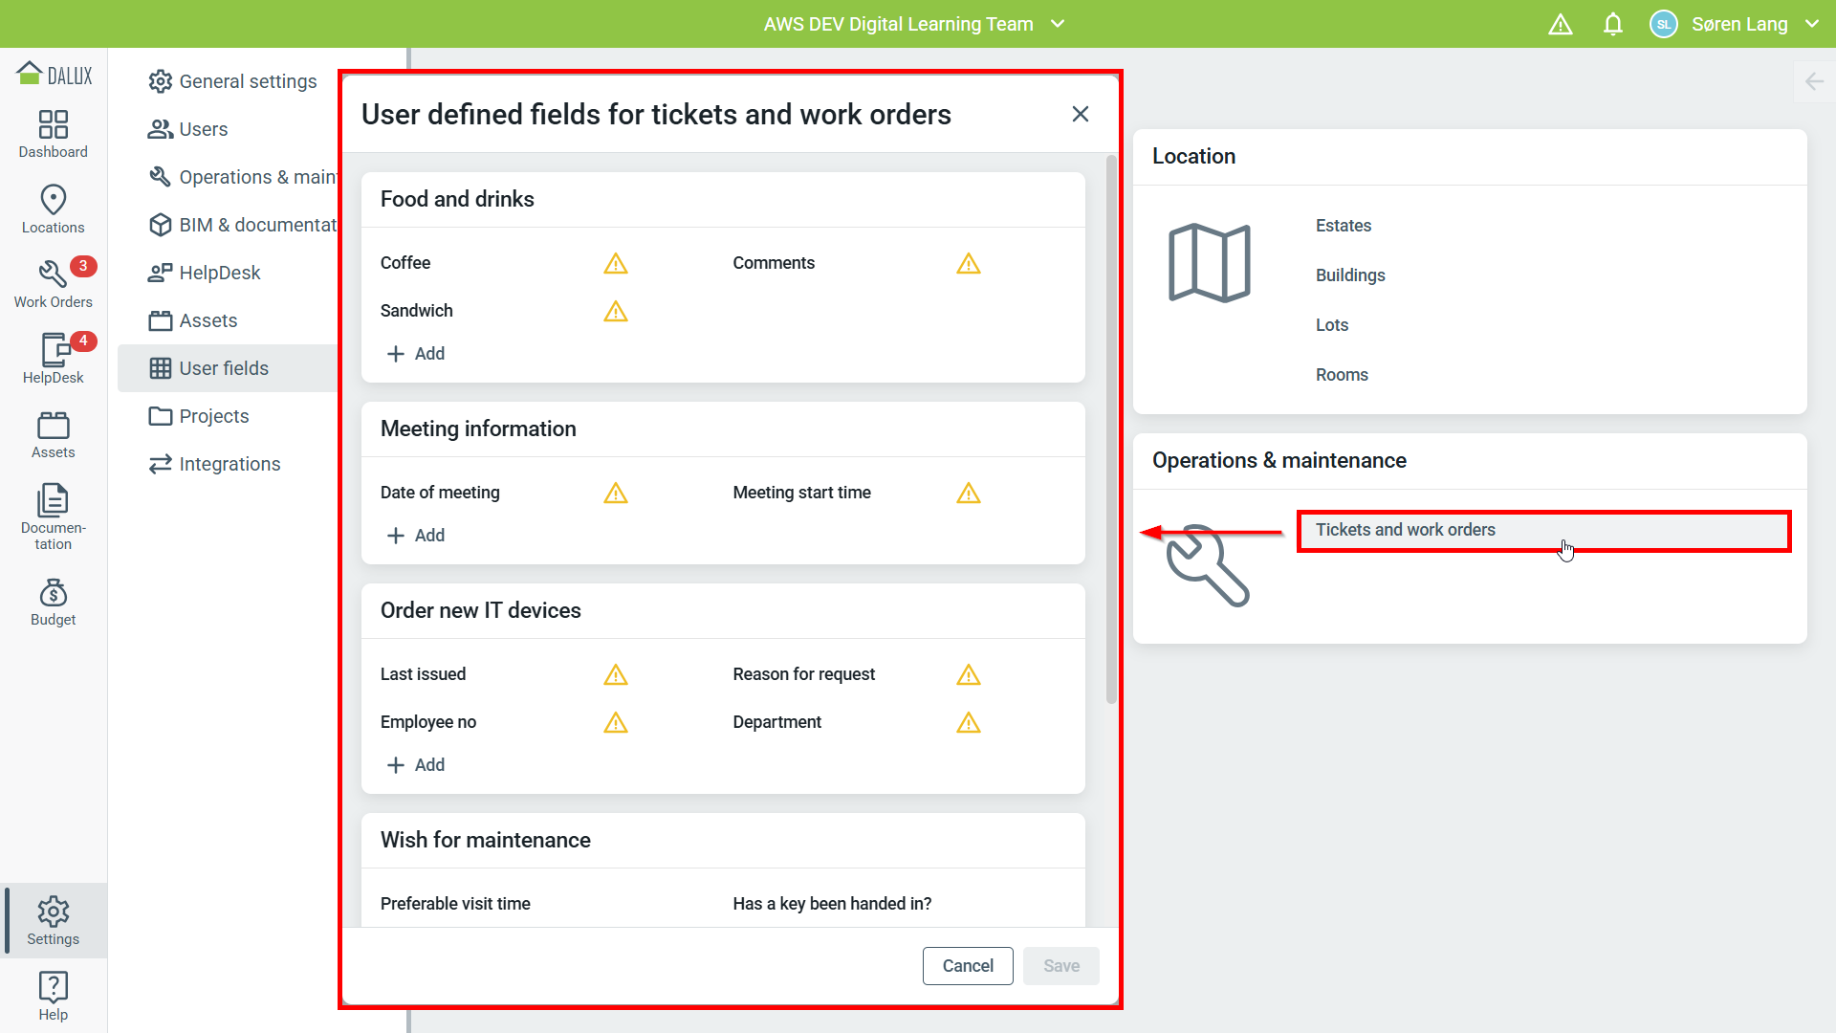Collapse the panel with the back arrow
Viewport: 1836px width, 1033px height.
coord(1814,81)
